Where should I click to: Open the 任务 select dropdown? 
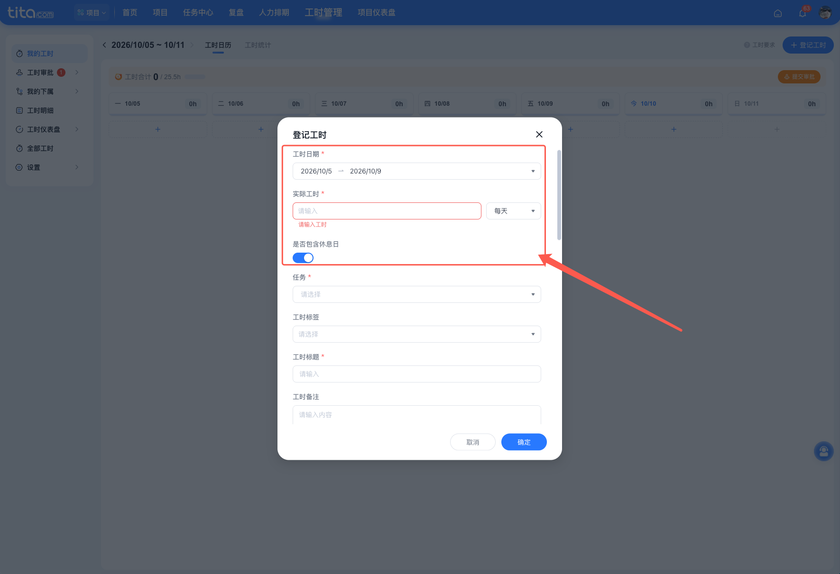click(x=416, y=294)
